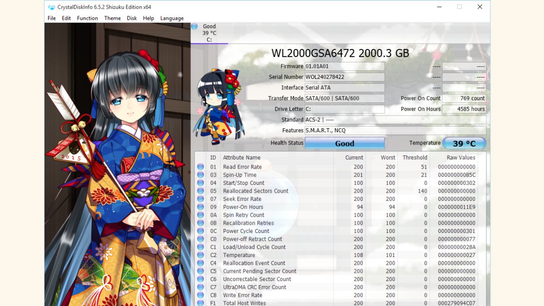Click the status orb for Total Host Writes
This screenshot has height=306, width=544.
[x=200, y=303]
